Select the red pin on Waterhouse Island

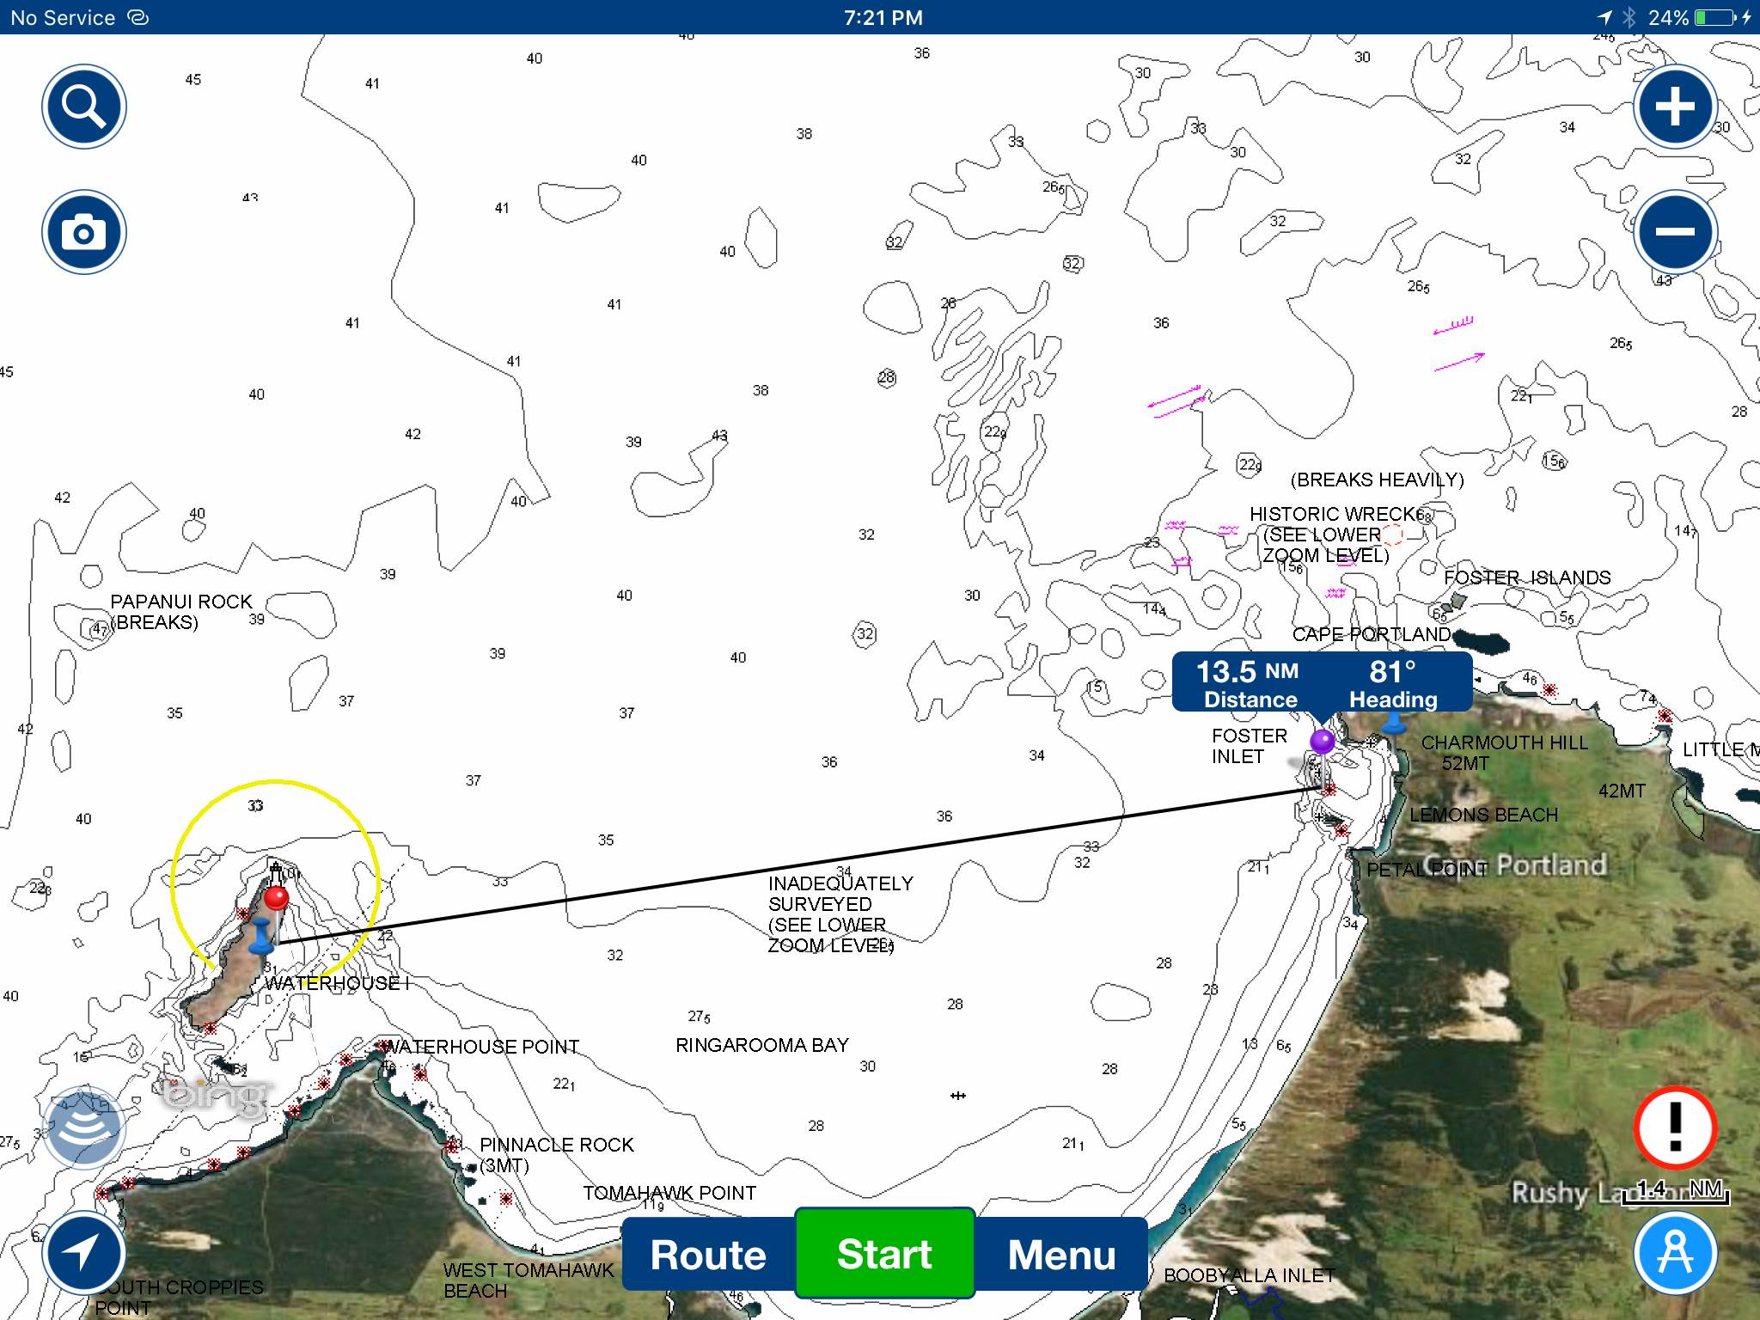click(276, 898)
